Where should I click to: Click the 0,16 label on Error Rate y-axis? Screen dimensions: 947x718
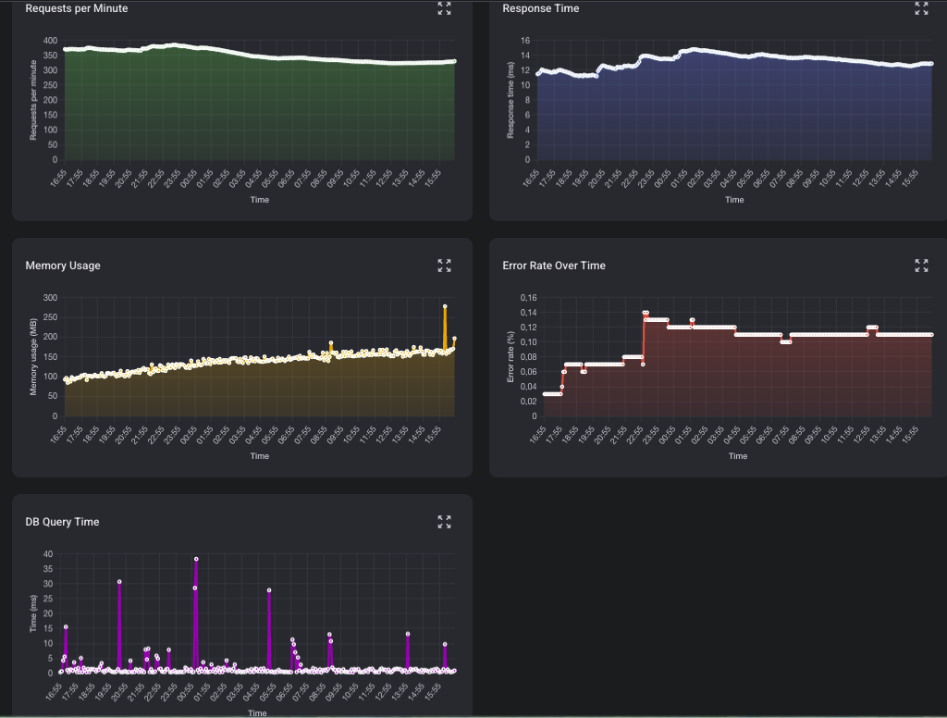tap(528, 297)
